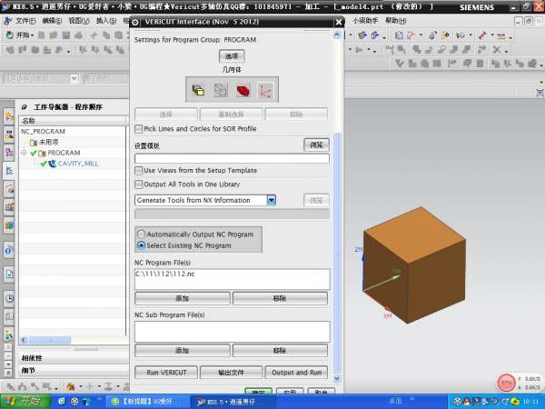
Task: Select the red solid geometry icon
Action: pos(243,90)
